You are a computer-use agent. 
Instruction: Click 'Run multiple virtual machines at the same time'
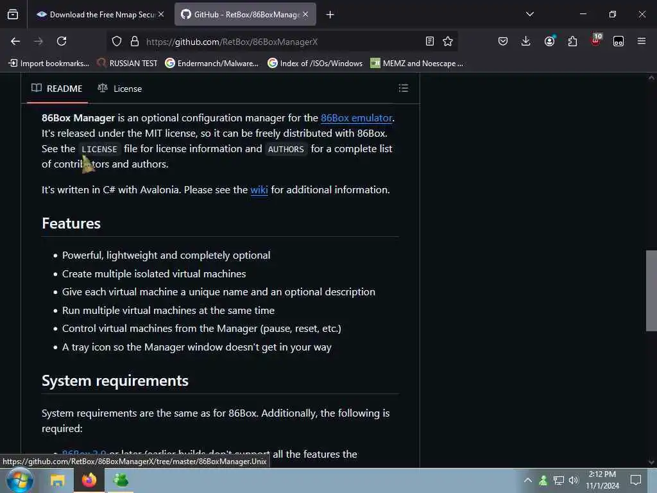point(169,311)
